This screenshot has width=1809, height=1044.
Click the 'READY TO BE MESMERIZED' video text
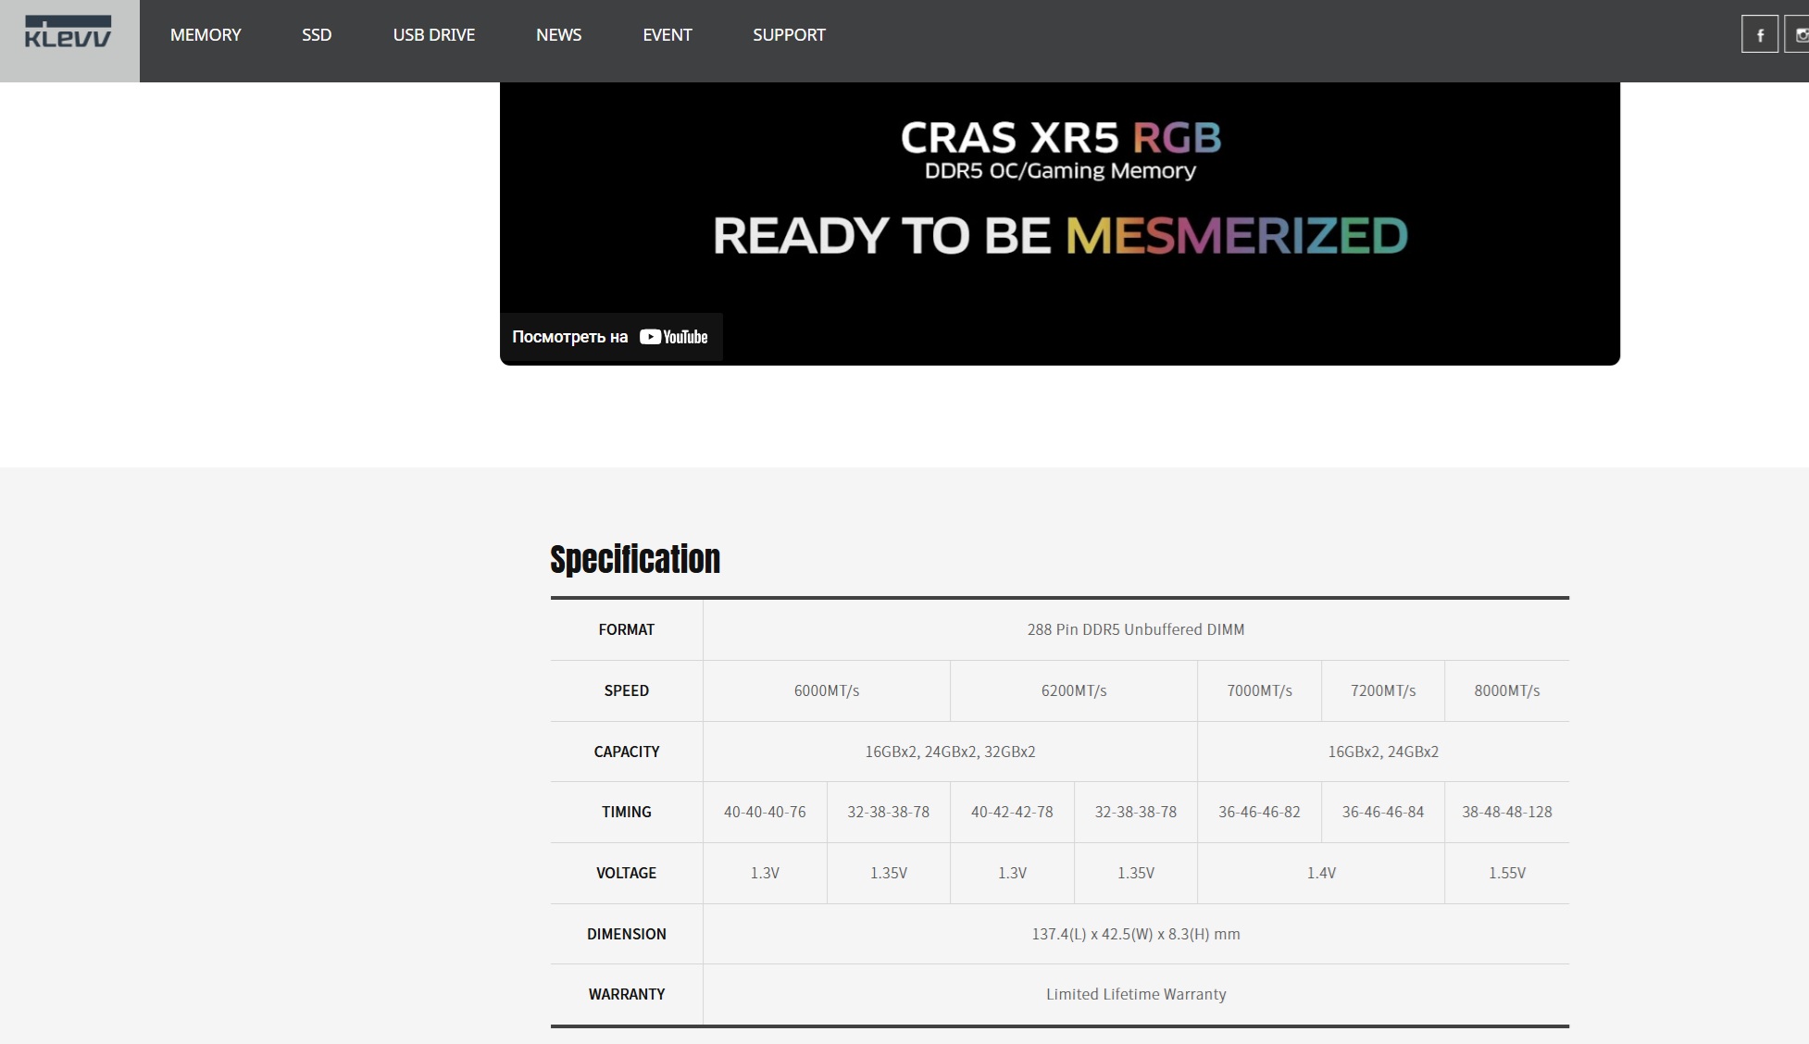coord(1060,236)
